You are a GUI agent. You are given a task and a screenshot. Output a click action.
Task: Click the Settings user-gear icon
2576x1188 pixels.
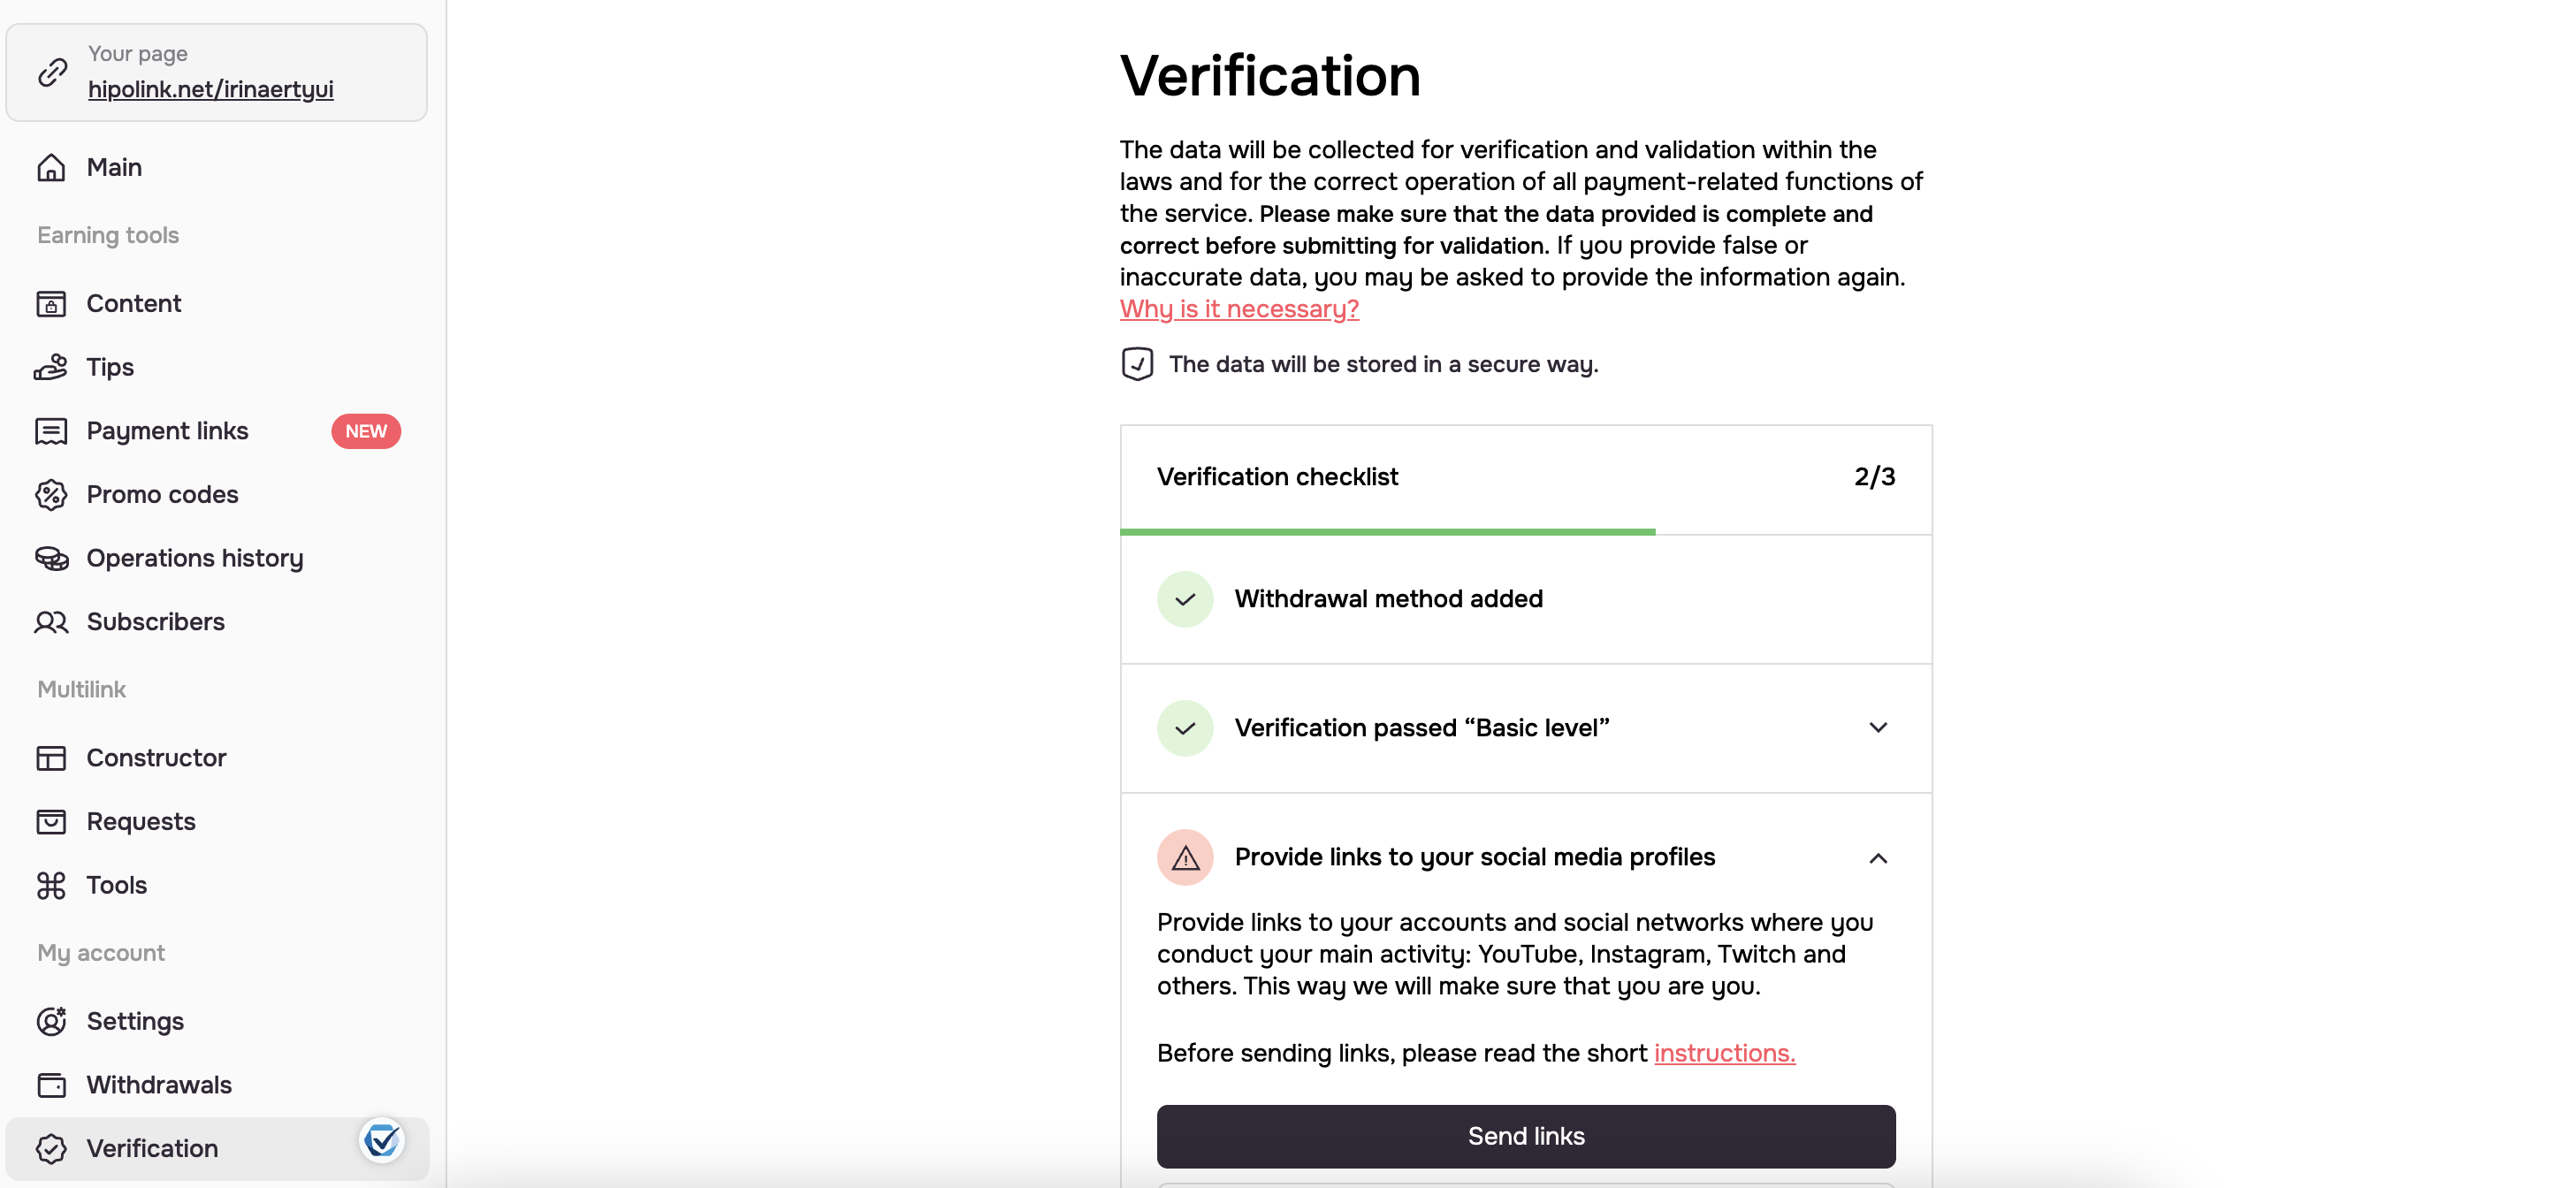point(51,1021)
